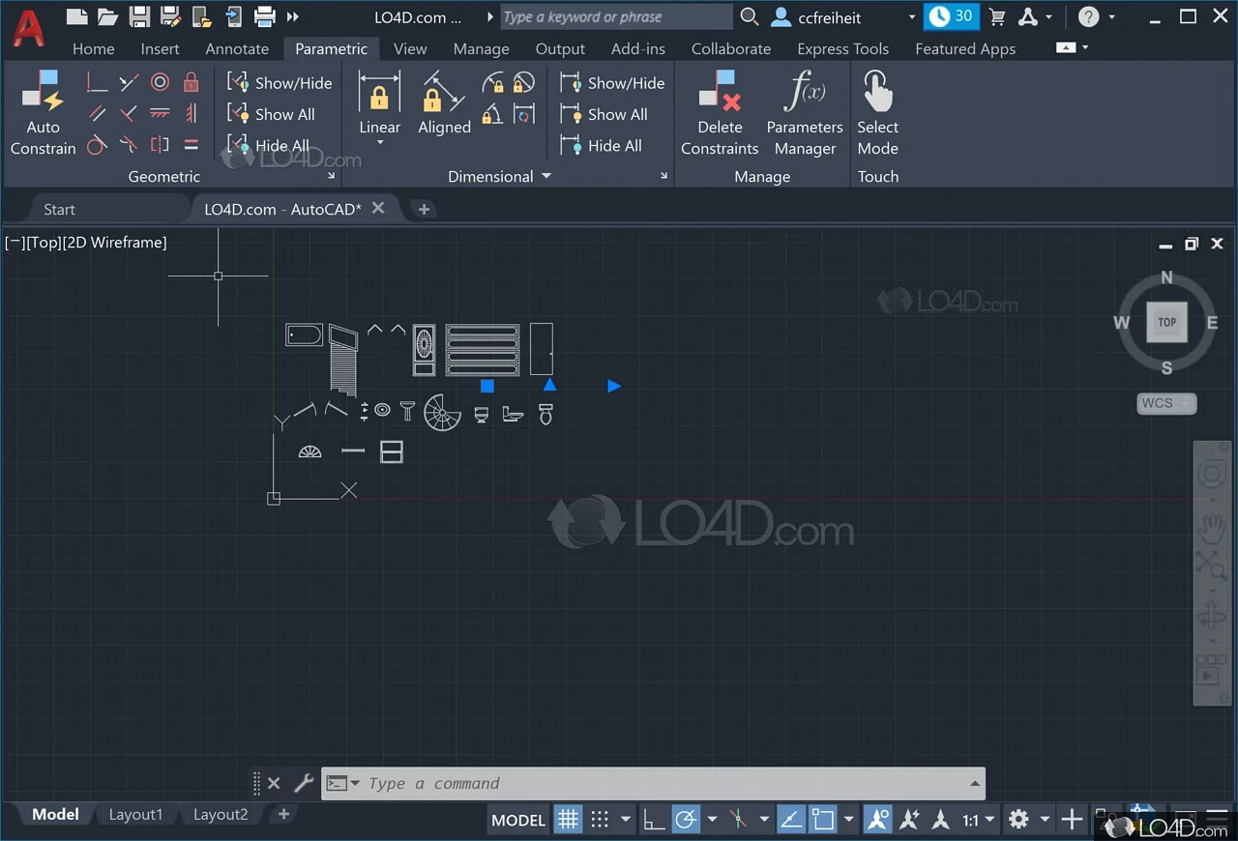Open the Layout1 tab
Image resolution: width=1238 pixels, height=841 pixels.
[135, 814]
